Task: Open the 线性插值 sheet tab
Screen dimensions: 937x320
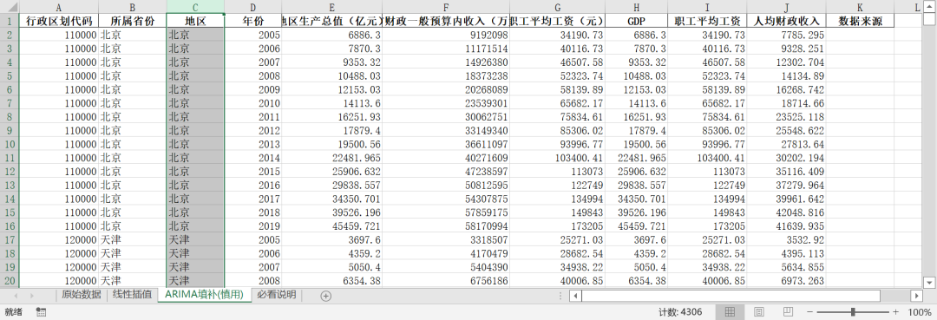Action: pos(133,295)
